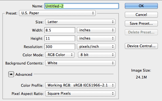Image resolution: width=162 pixels, height=101 pixels.
Task: Open the bit depth dropdown showing 8 bit
Action: pyautogui.click(x=97, y=55)
